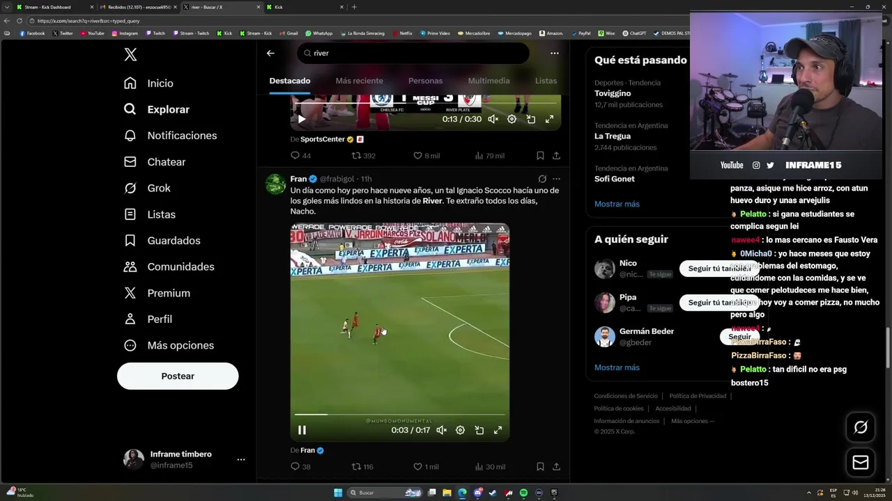Click the Postear button
Screen dimensions: 892x501
178,376
